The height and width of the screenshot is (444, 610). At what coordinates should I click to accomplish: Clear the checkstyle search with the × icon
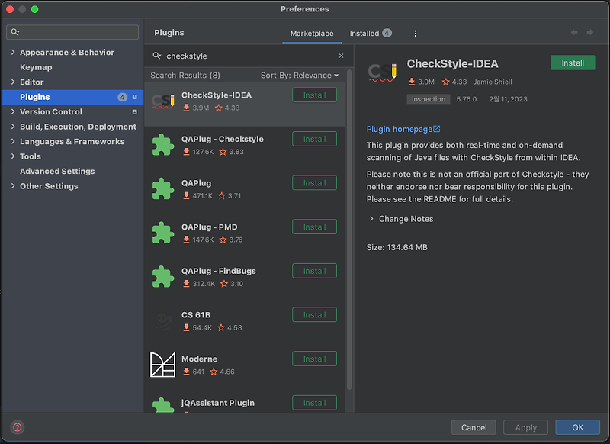pyautogui.click(x=341, y=56)
